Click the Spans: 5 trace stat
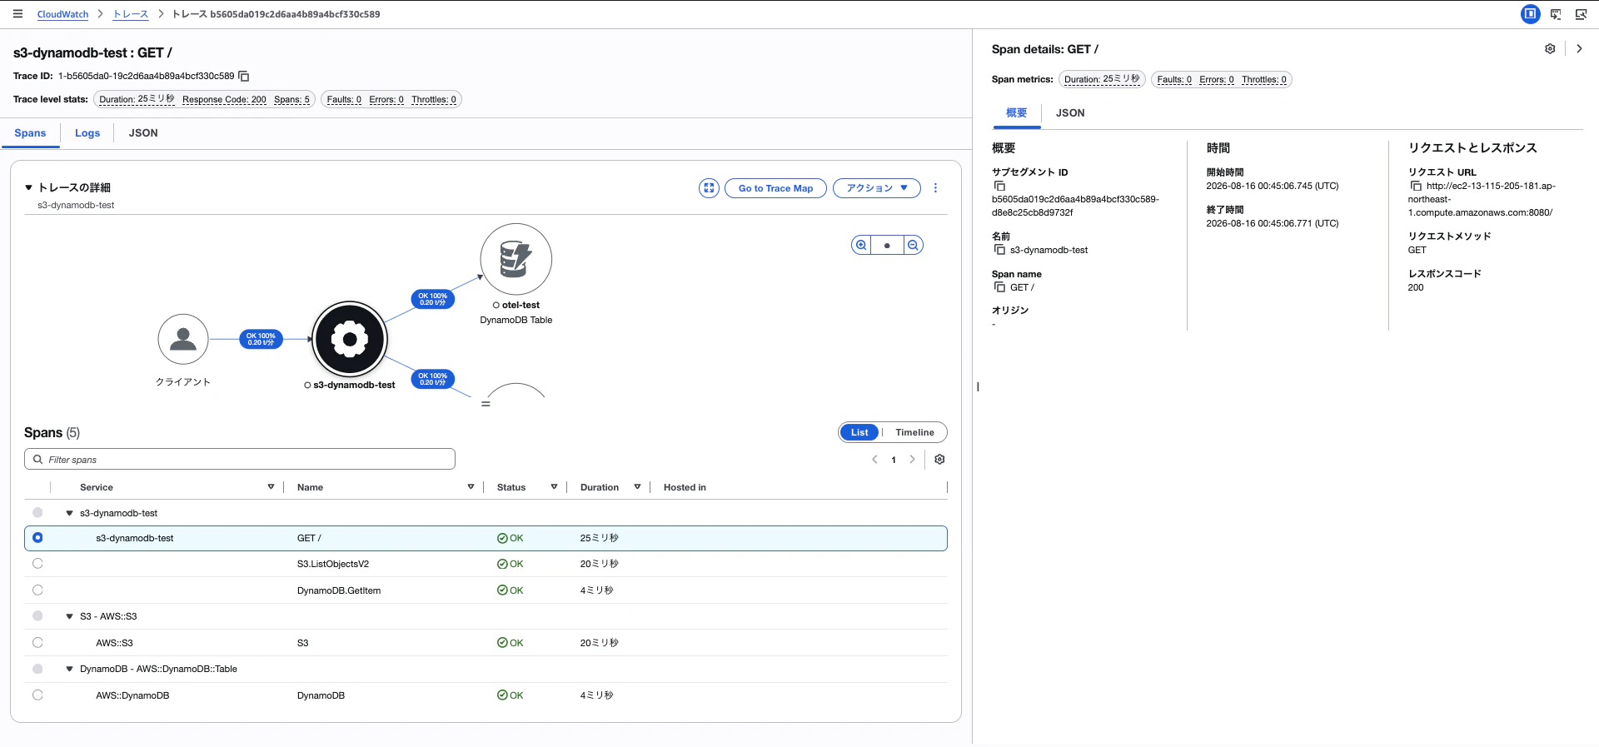1599x747 pixels. [291, 99]
